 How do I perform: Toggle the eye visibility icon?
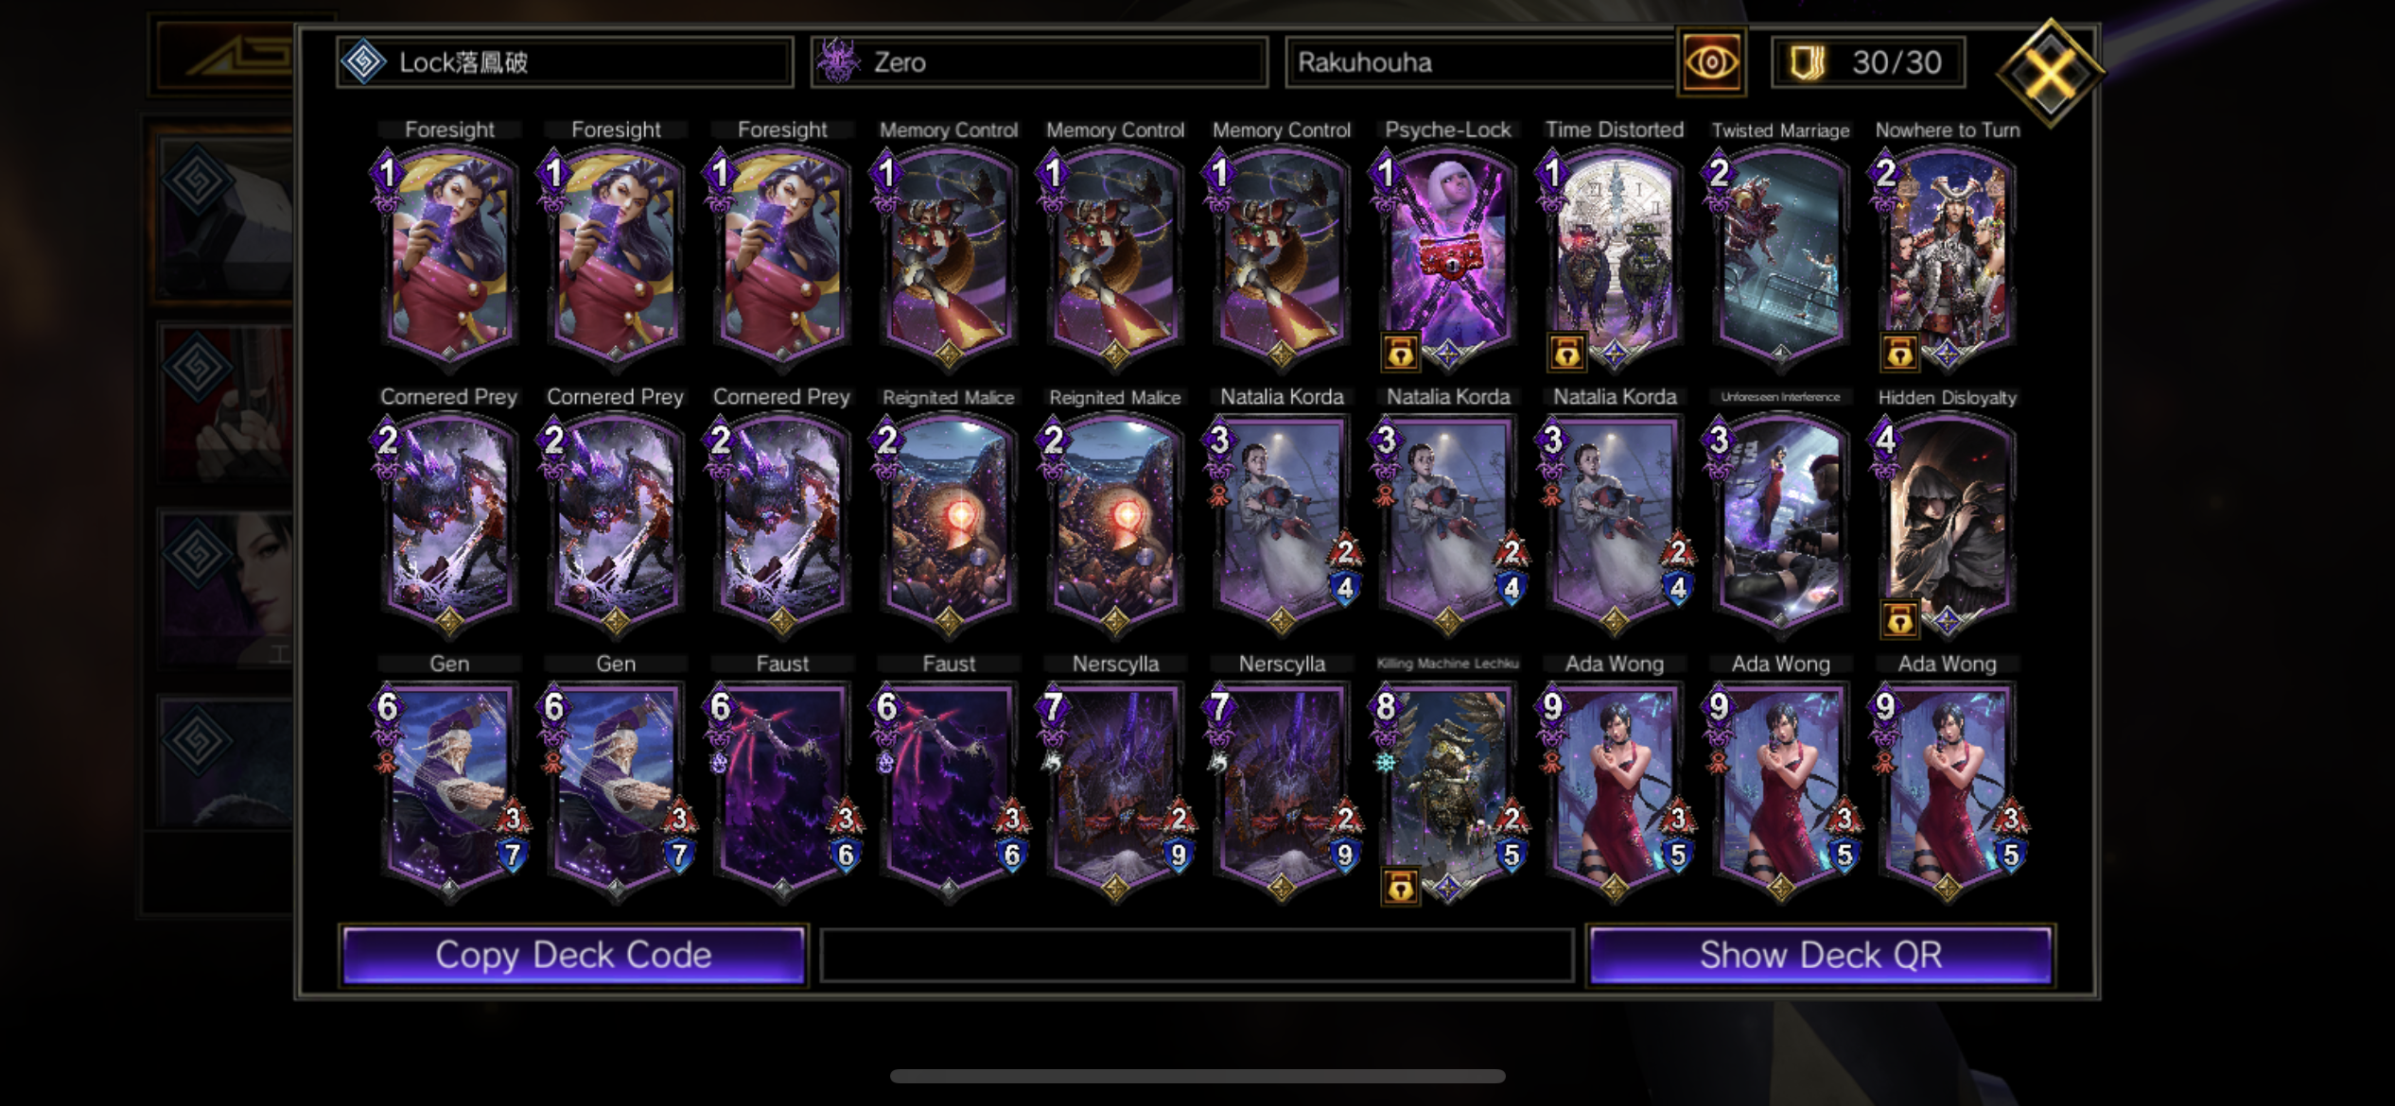click(x=1710, y=62)
